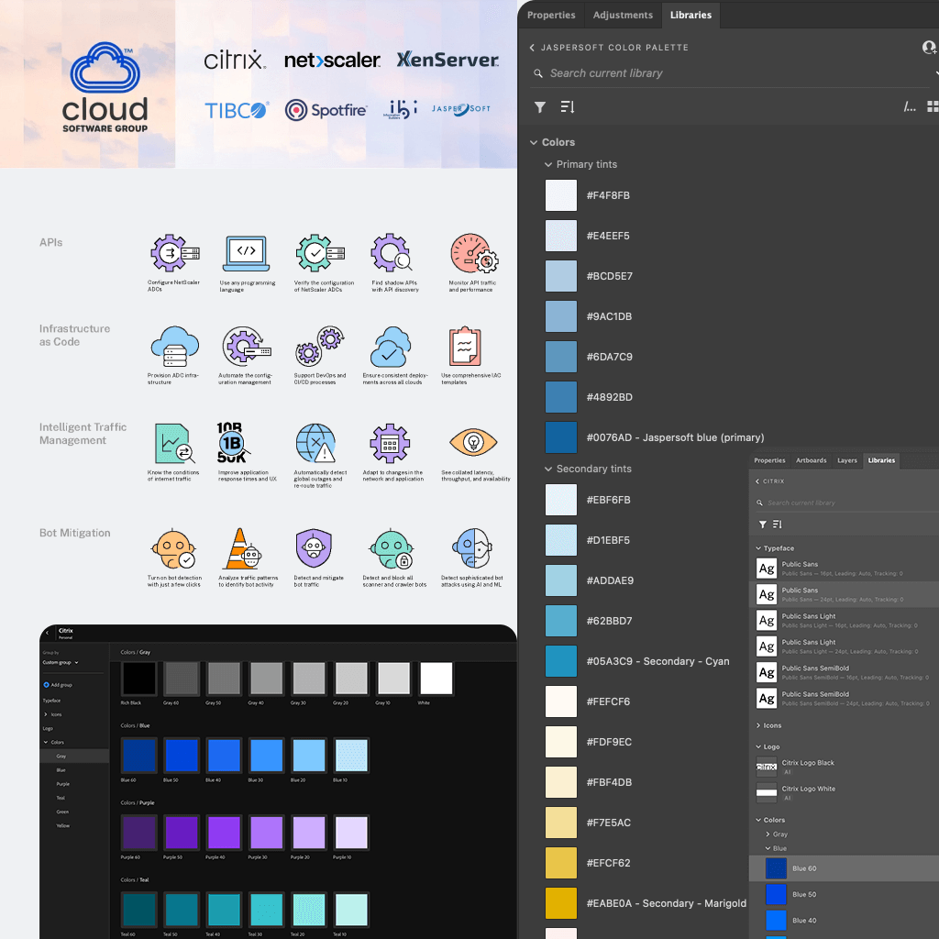Pick the Purple 40 swatch
Screen dimensions: 939x939
(224, 833)
